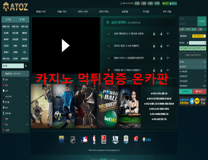Click home lock icon for Toronto match
This screenshot has width=208, height=160.
154,34
